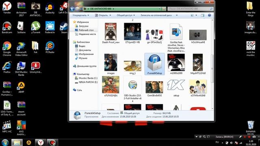Go back with Explorer back arrow
Viewport: 260px width, 146px height.
pos(72,9)
